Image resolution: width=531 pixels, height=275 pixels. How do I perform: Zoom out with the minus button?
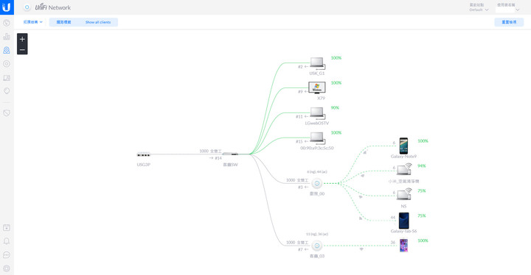tap(22, 50)
